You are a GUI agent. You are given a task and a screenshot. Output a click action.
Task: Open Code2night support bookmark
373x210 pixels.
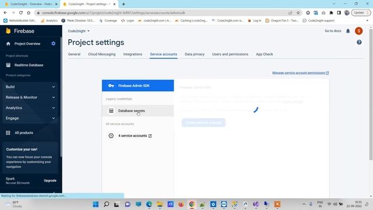tap(319, 20)
